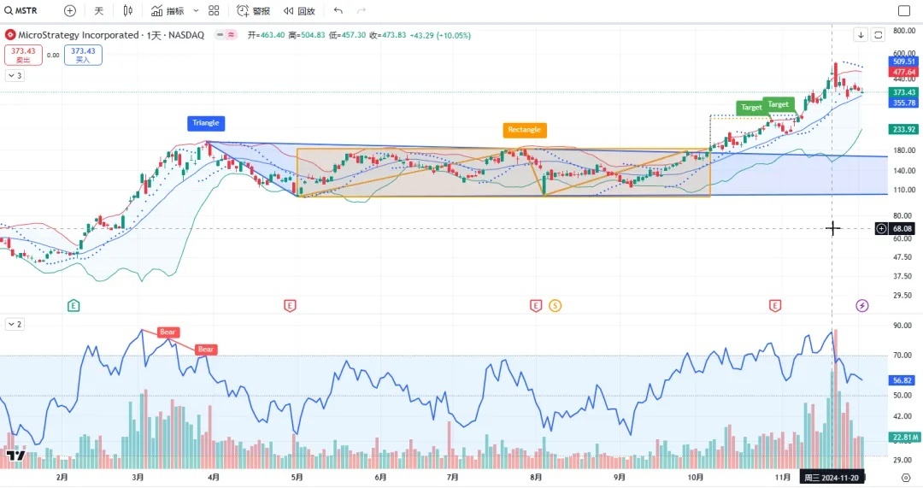Open the indicator templates grid icon
This screenshot has width=923, height=488.
point(214,11)
